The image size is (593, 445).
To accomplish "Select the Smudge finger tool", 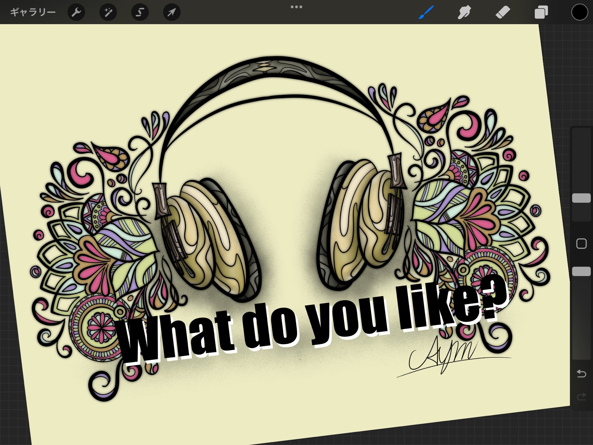I will point(464,12).
